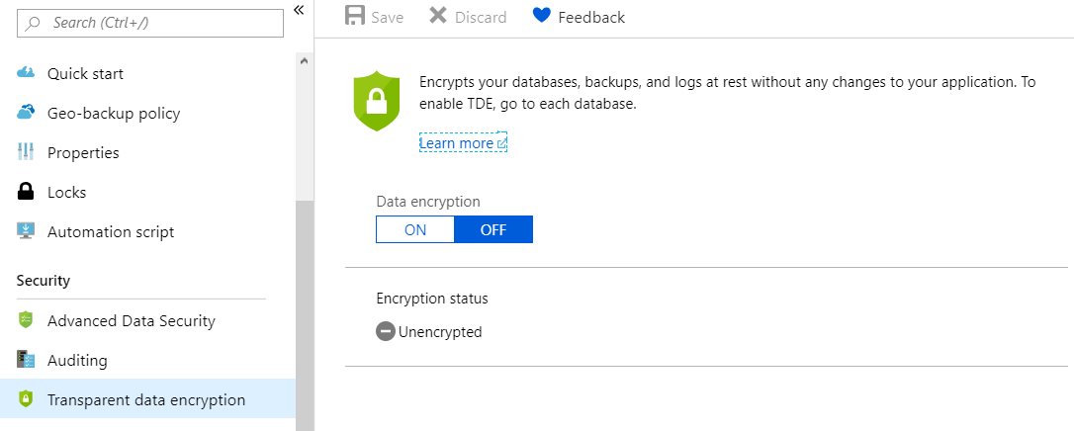Click the Auditing icon

click(x=27, y=360)
